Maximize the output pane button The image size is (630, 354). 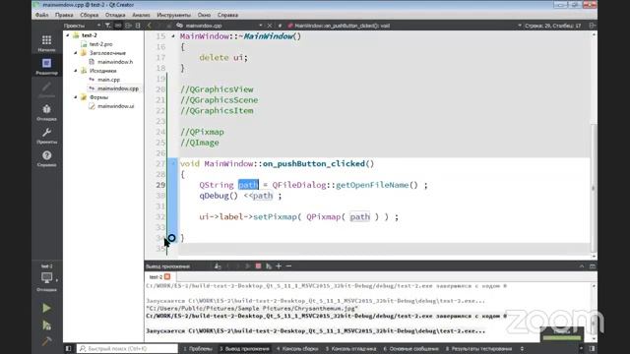pos(593,266)
